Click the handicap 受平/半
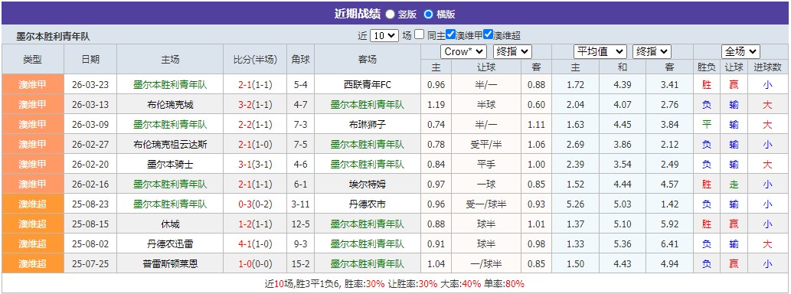 click(x=485, y=145)
